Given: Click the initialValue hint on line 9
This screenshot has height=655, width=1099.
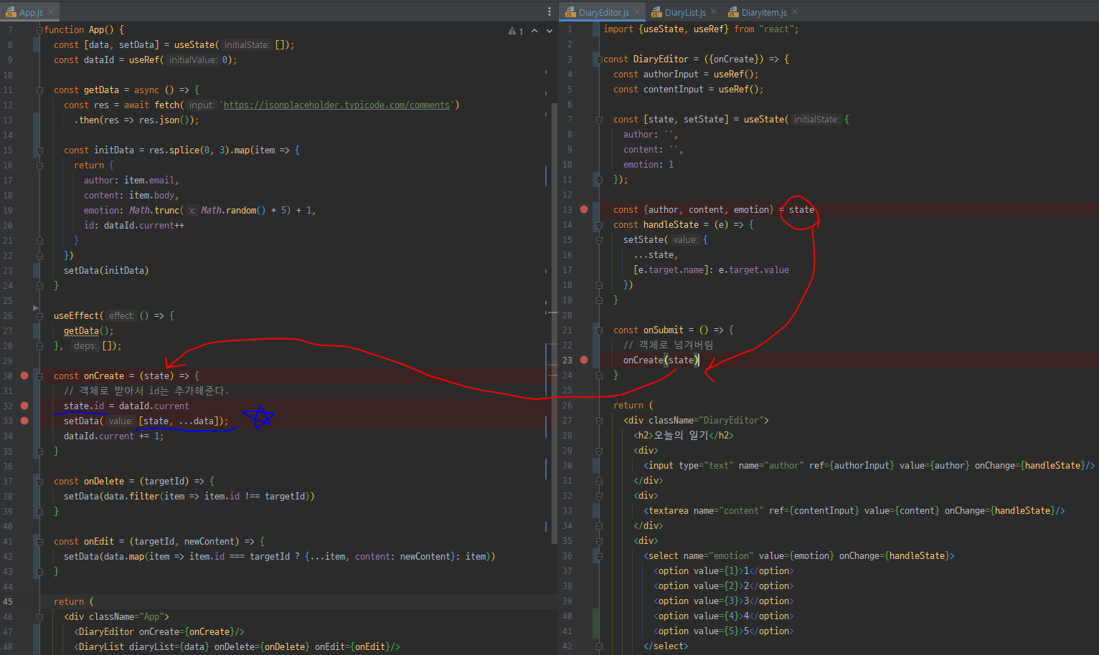Looking at the screenshot, I should coord(192,59).
